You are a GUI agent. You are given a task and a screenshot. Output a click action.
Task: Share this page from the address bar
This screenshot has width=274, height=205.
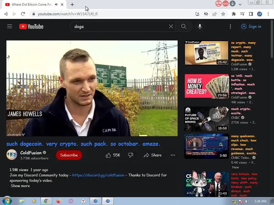coord(215,14)
